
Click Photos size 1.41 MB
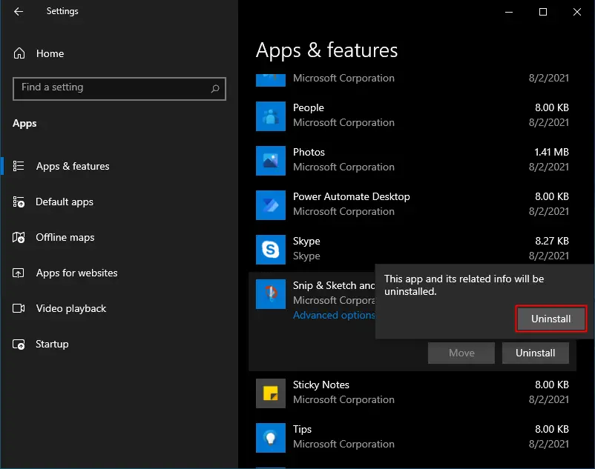(x=551, y=152)
